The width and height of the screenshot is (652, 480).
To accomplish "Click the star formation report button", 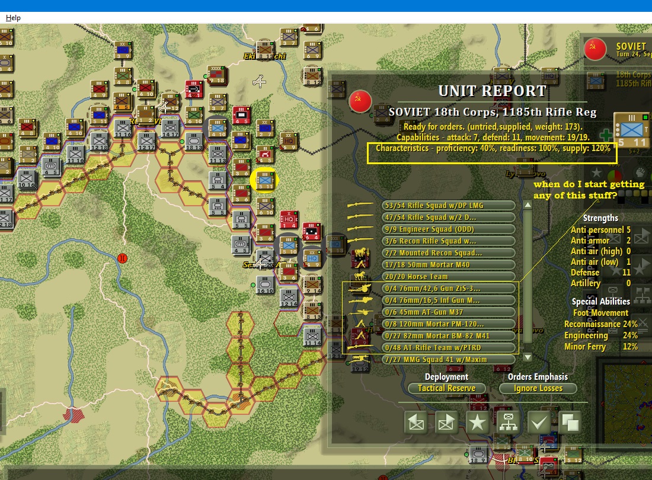I will pos(477,423).
